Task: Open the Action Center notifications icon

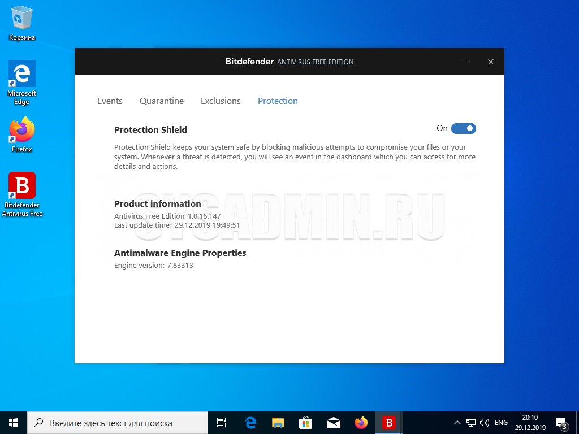Action: [x=561, y=423]
